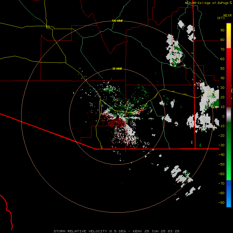Click the -90 value on the velocity scale
The image size is (233, 233).
coord(221,203)
